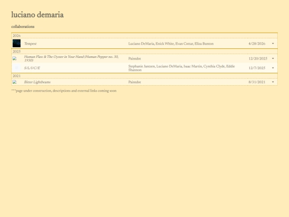Click the page under construction note
Image resolution: width=289 pixels, height=217 pixels.
pos(64,91)
